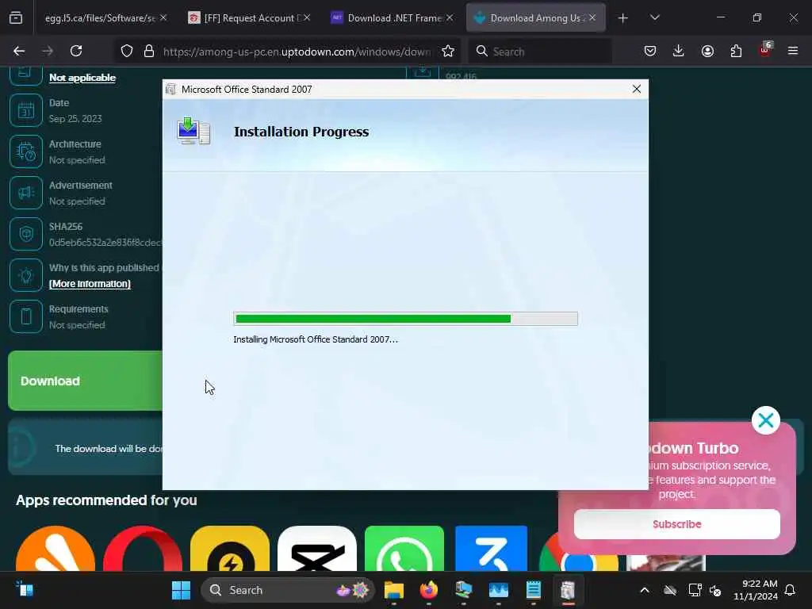Click the Office setup taskbar icon
The width and height of the screenshot is (812, 609).
[x=568, y=590]
